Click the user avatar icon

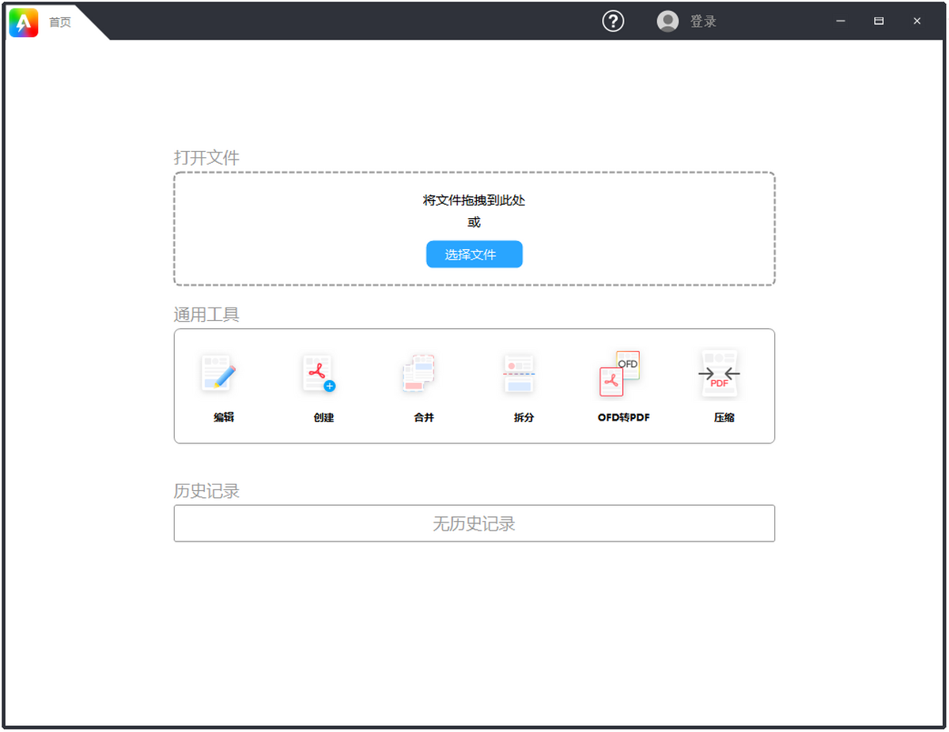pyautogui.click(x=667, y=21)
